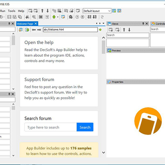The image size is (165, 165).
Task: Click the second view icon in Views panel
Action: point(117,30)
